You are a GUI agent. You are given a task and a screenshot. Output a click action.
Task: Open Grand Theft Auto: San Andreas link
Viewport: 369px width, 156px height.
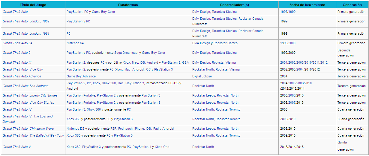pos(25,86)
